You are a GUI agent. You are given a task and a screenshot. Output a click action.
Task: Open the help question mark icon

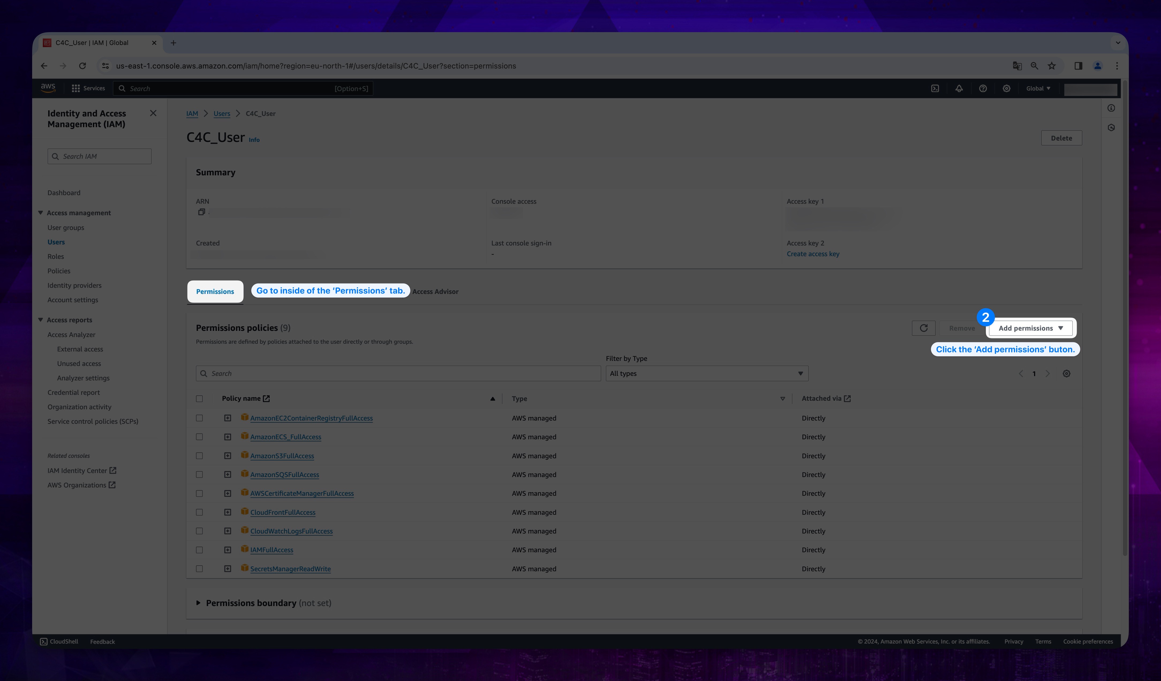(983, 88)
